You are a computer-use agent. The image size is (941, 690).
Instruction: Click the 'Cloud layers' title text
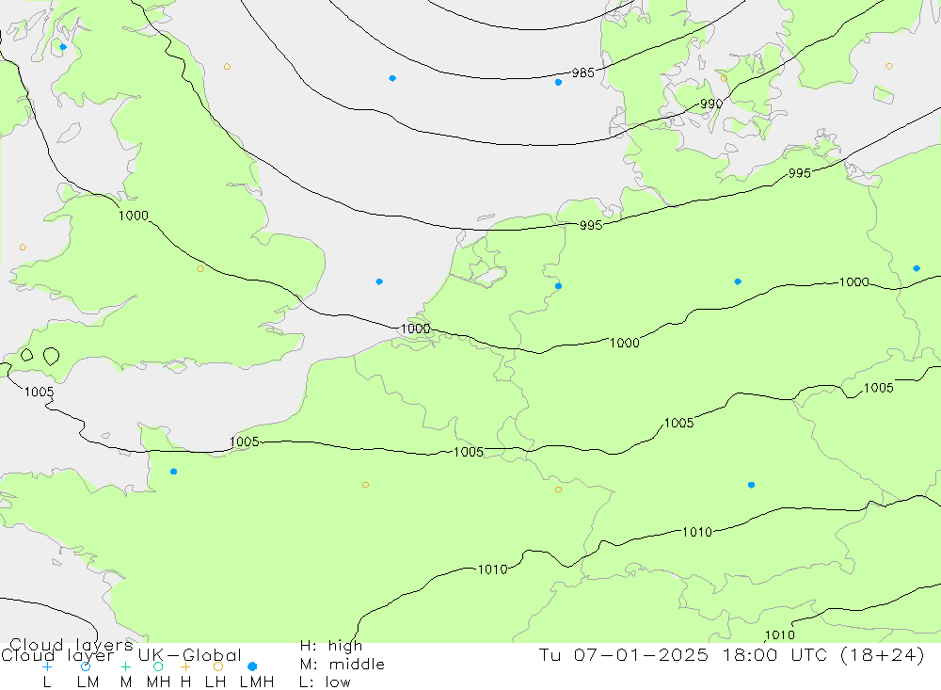(x=72, y=645)
